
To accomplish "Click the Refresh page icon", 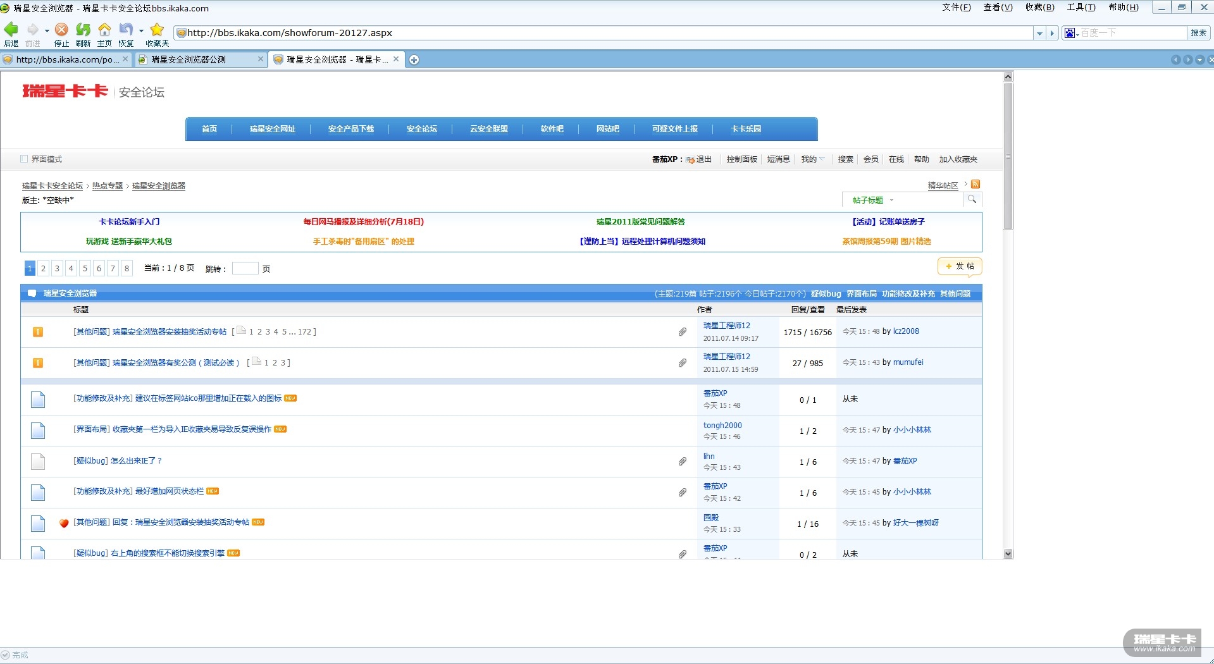I will (x=83, y=30).
